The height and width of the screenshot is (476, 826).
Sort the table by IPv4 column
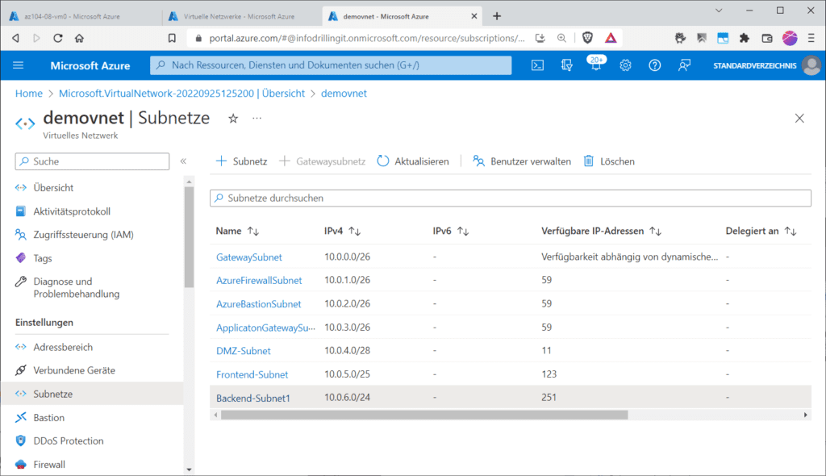342,231
